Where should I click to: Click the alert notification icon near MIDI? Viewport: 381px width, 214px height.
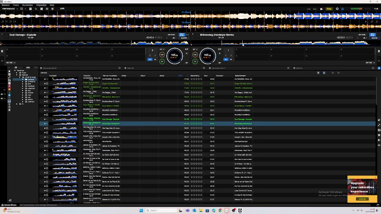(321, 9)
